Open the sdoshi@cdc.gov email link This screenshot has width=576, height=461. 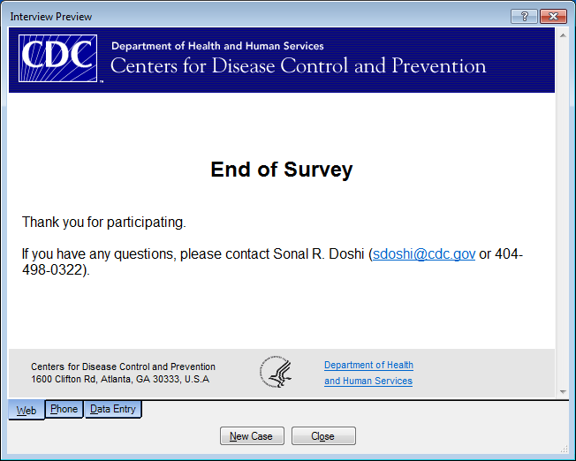[424, 254]
